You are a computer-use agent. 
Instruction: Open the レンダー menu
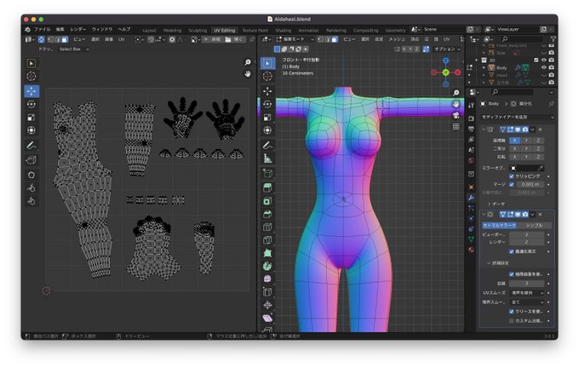click(78, 29)
